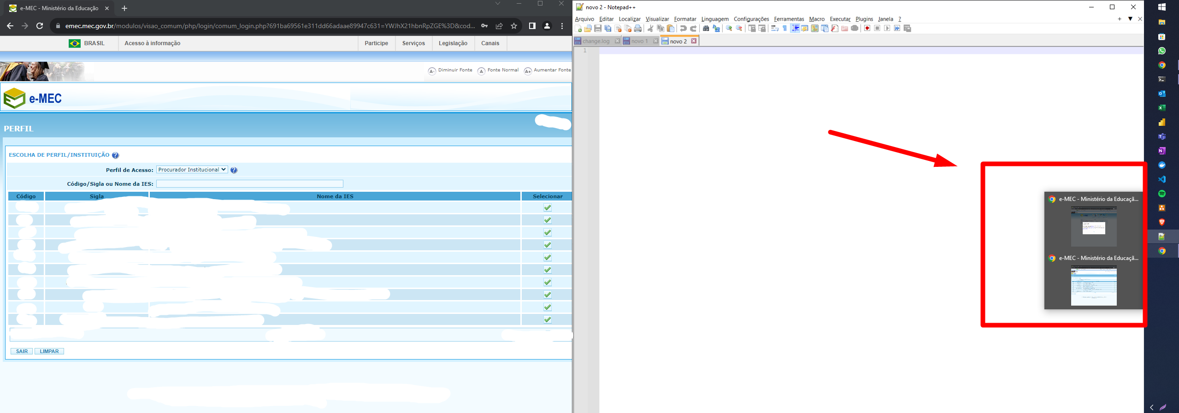Open the Configurações menu
The height and width of the screenshot is (413, 1179).
[x=751, y=19]
